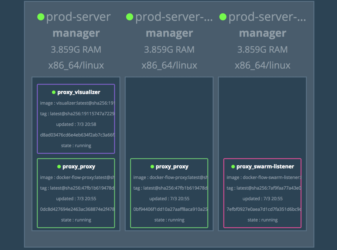Viewport: 337px width, 250px height.
Task: Click tag latest@sha256:7af9faa77a43e0 text
Action: point(264,188)
